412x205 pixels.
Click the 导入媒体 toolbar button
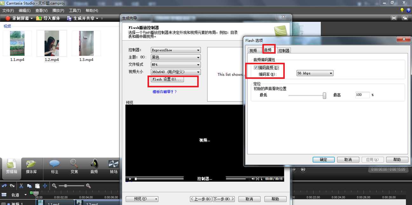point(48,18)
